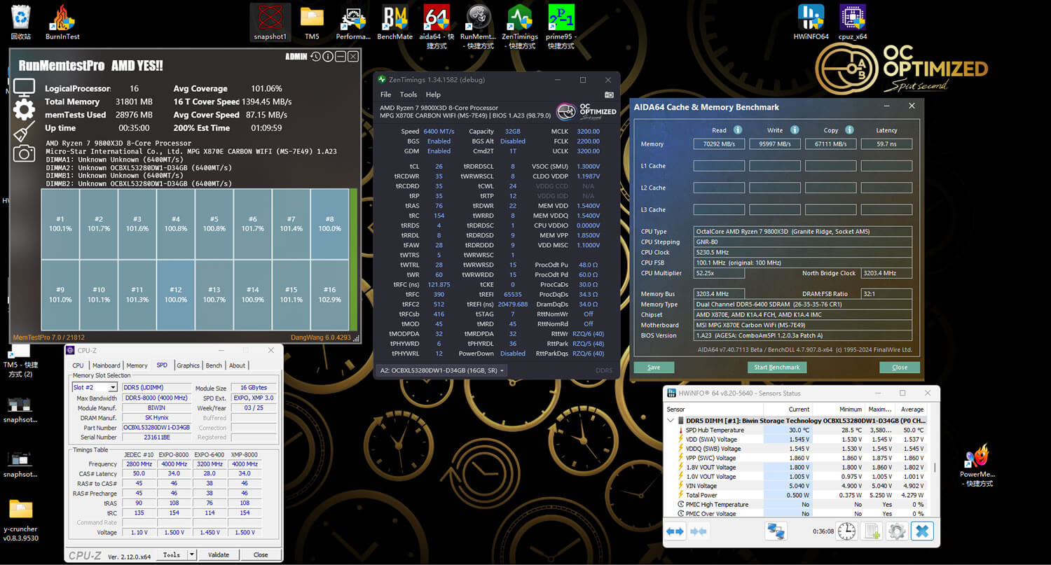Click the ZenTimings camera screenshot icon
Viewport: 1051px width, 565px height.
pos(609,95)
